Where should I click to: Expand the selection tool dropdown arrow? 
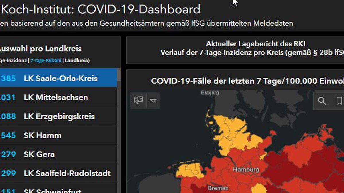tap(153, 100)
